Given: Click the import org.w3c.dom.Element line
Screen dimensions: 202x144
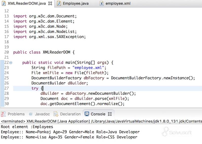Looking at the screenshot, I should coord(44,21).
